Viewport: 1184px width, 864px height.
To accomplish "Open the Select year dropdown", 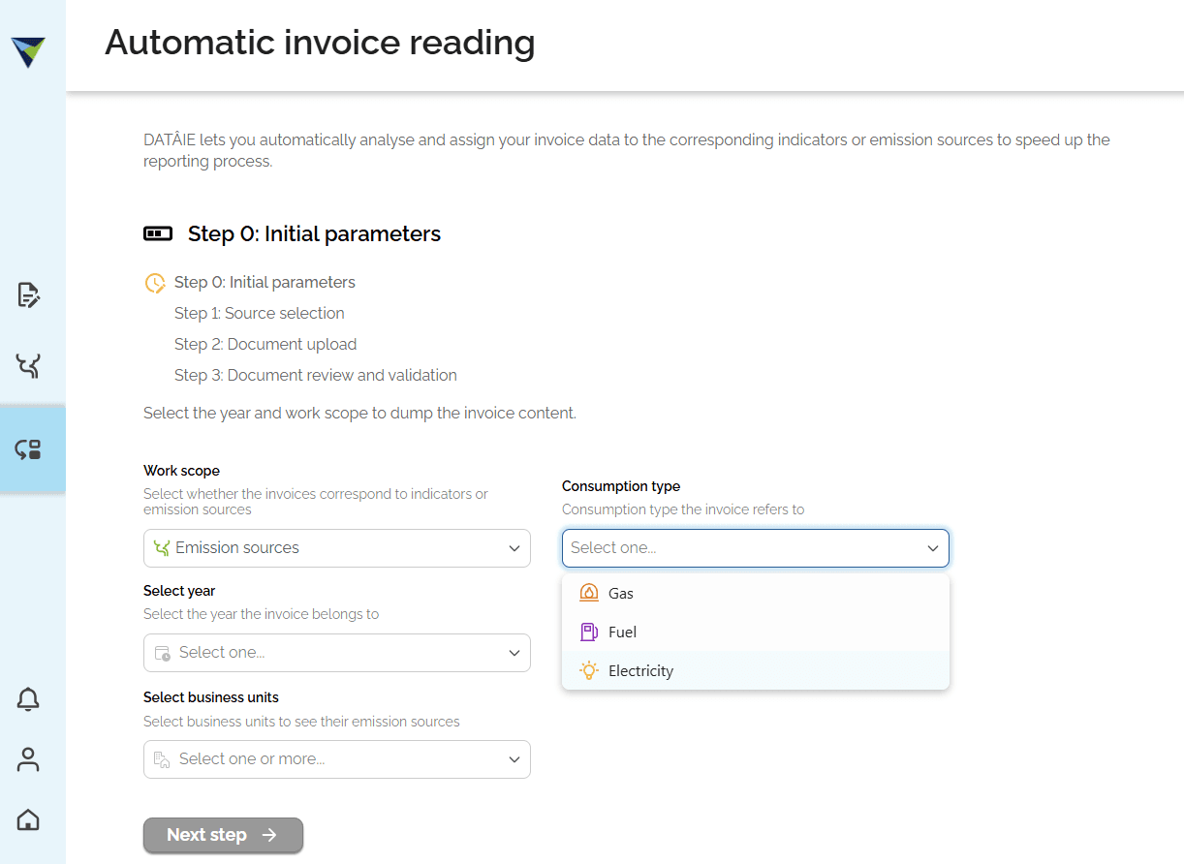I will 337,653.
